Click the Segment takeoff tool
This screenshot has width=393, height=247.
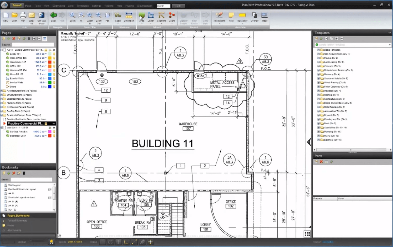click(161, 17)
